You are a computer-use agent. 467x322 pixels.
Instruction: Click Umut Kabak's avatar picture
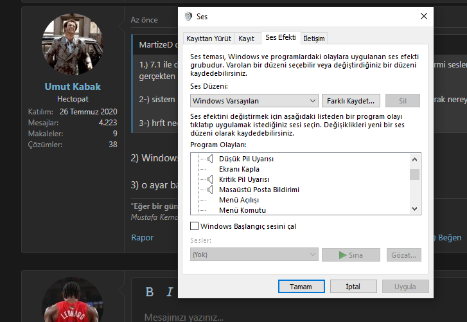tap(73, 44)
